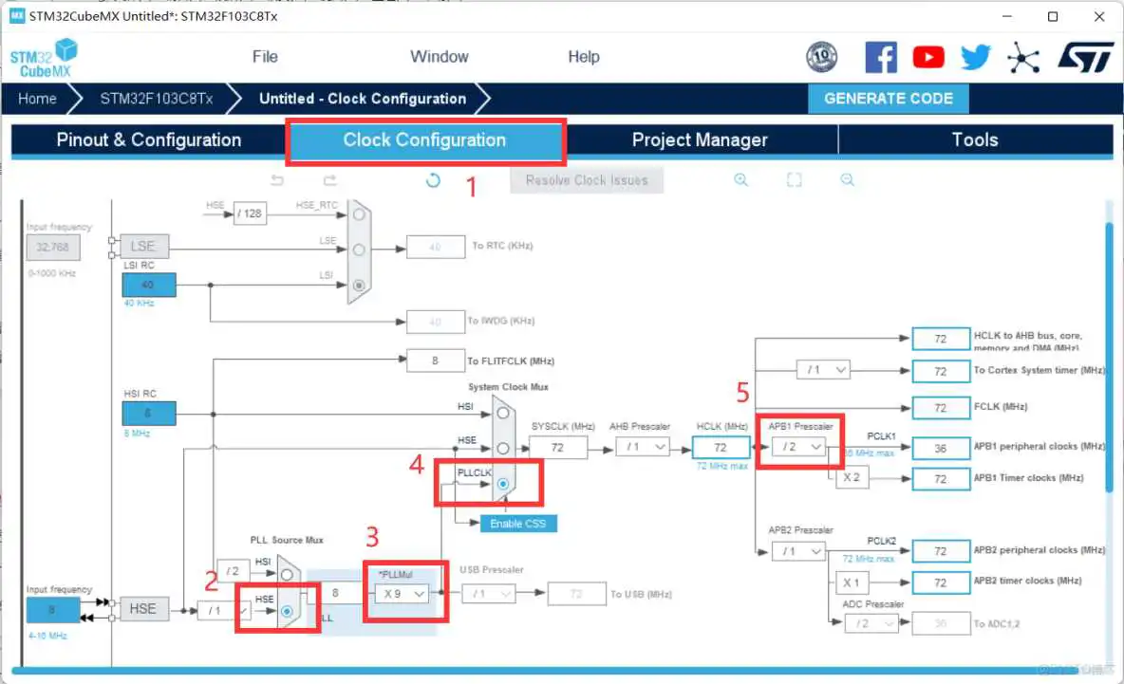
Task: Click the zoom in magnifier icon
Action: pyautogui.click(x=741, y=180)
